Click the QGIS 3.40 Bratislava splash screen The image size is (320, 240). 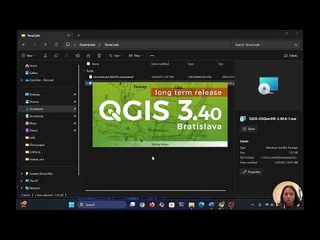click(x=160, y=115)
